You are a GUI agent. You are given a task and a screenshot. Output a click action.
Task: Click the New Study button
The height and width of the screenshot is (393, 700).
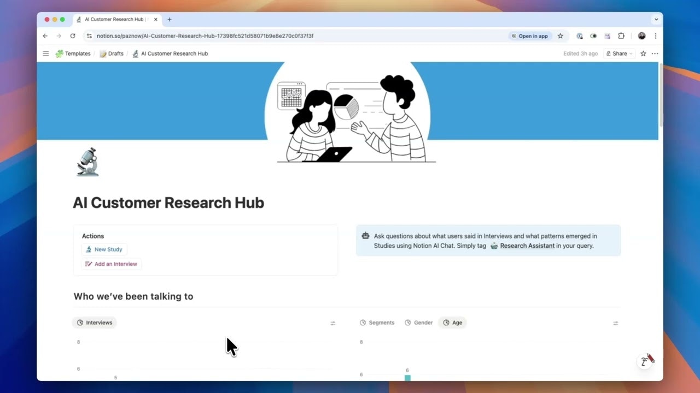[x=104, y=249]
